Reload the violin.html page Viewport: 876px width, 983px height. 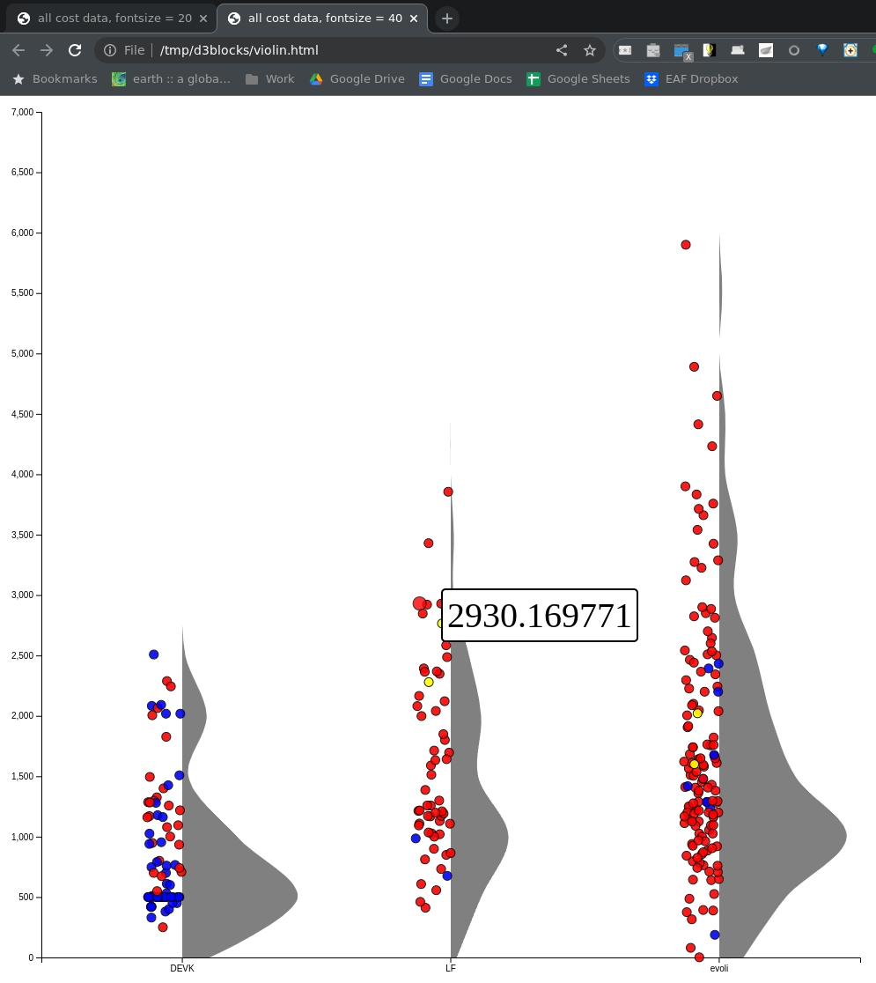(x=75, y=50)
